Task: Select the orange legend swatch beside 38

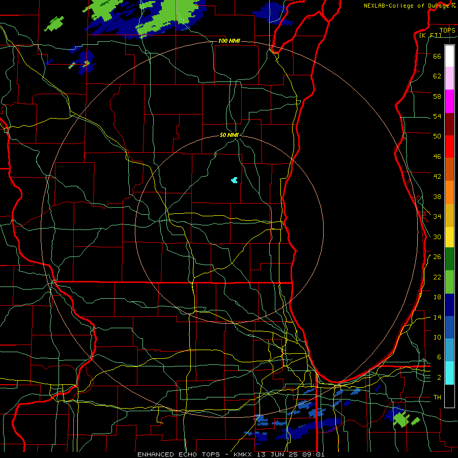Action: click(449, 192)
